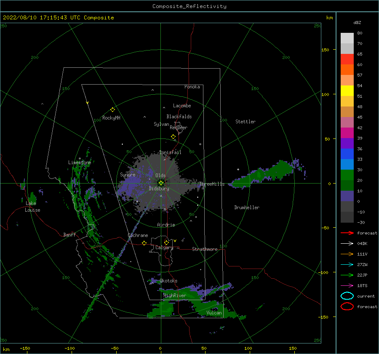Image resolution: width=379 pixels, height=354 pixels.
Task: Click the Drumheller label
Action: (x=247, y=208)
